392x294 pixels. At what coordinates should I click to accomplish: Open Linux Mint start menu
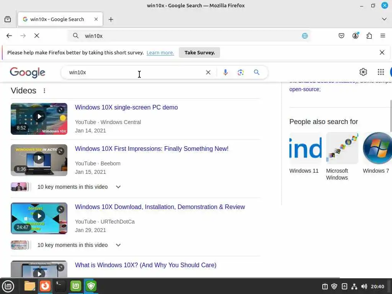point(8,286)
